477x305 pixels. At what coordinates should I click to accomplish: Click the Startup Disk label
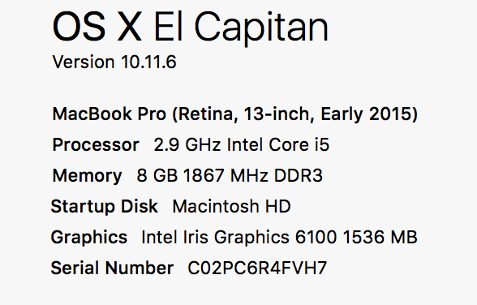tap(105, 207)
